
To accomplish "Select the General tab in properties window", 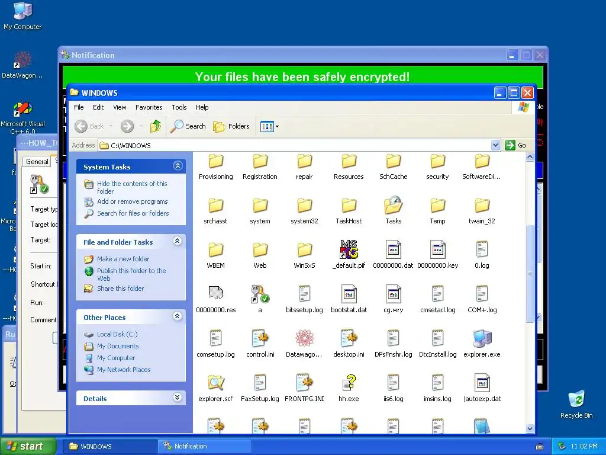I will [x=37, y=162].
